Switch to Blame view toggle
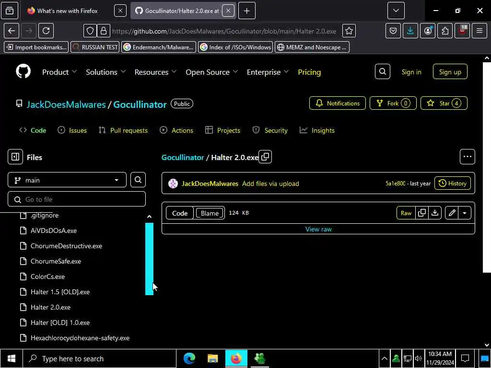The image size is (491, 368). click(x=210, y=213)
